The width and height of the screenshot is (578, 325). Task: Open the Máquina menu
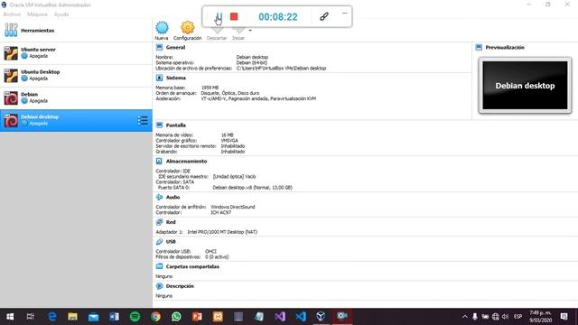[x=37, y=14]
